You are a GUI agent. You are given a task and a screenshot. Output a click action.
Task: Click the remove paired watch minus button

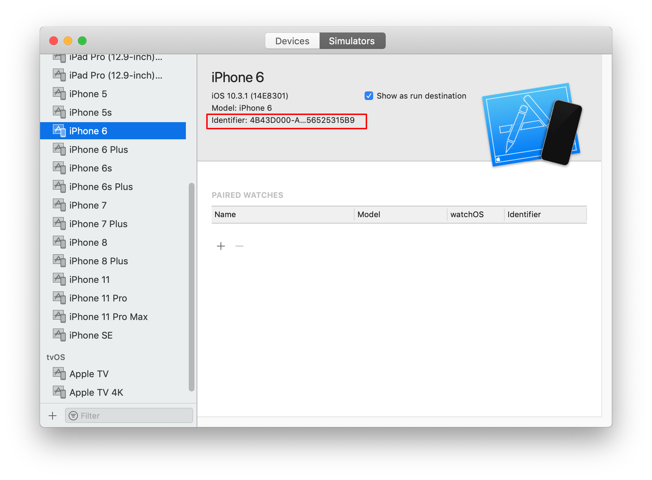pos(239,246)
